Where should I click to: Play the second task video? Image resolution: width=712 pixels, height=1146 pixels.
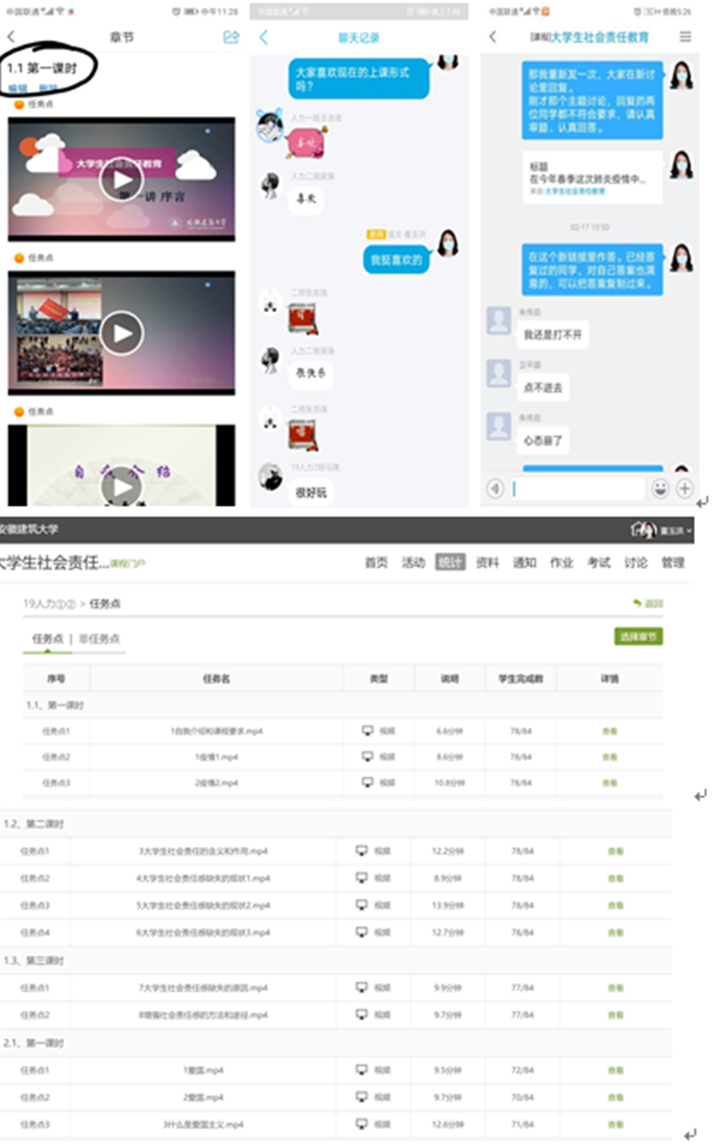pyautogui.click(x=121, y=333)
